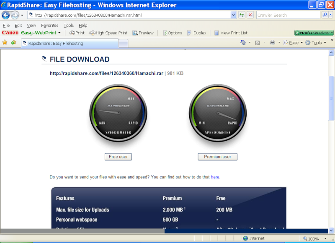The width and height of the screenshot is (335, 243).
Task: Open View Print List
Action: click(231, 33)
